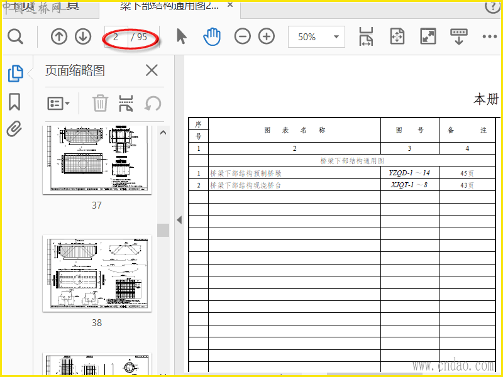This screenshot has height=377, width=503.
Task: Go to next page with down arrow
Action: pyautogui.click(x=83, y=36)
